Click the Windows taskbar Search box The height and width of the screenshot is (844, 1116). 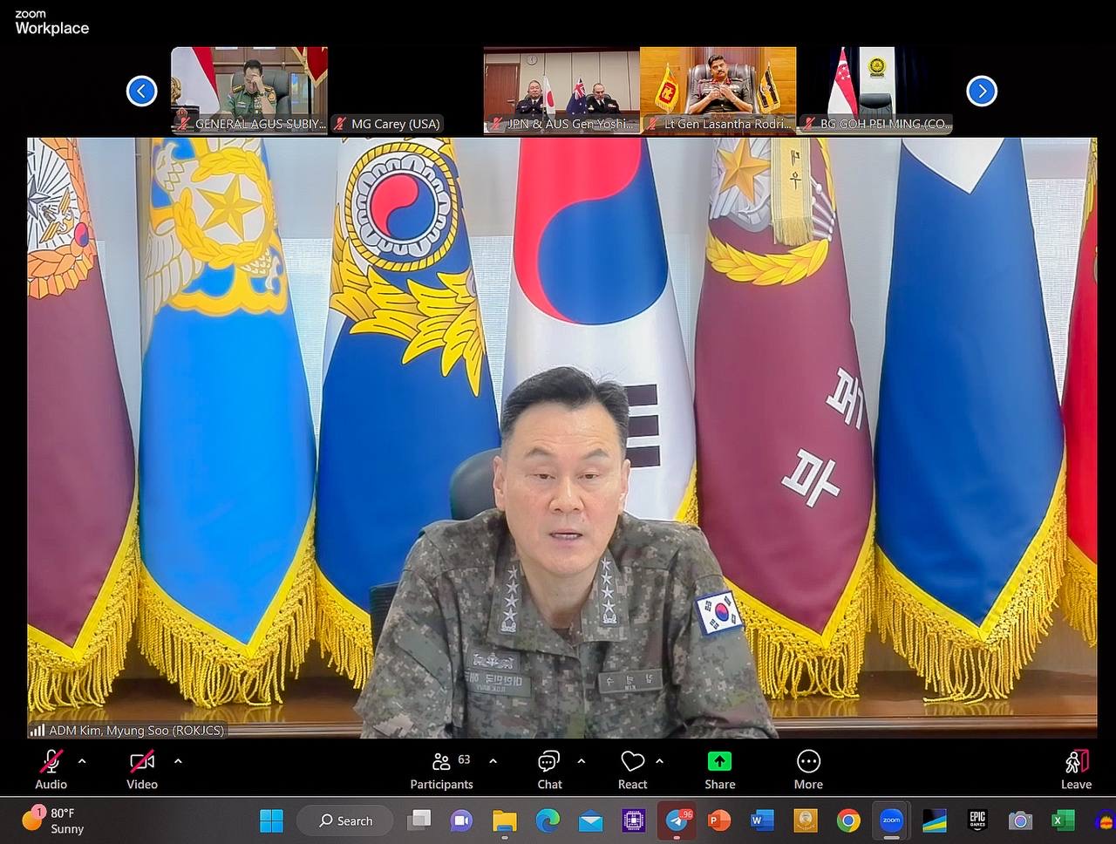(345, 820)
